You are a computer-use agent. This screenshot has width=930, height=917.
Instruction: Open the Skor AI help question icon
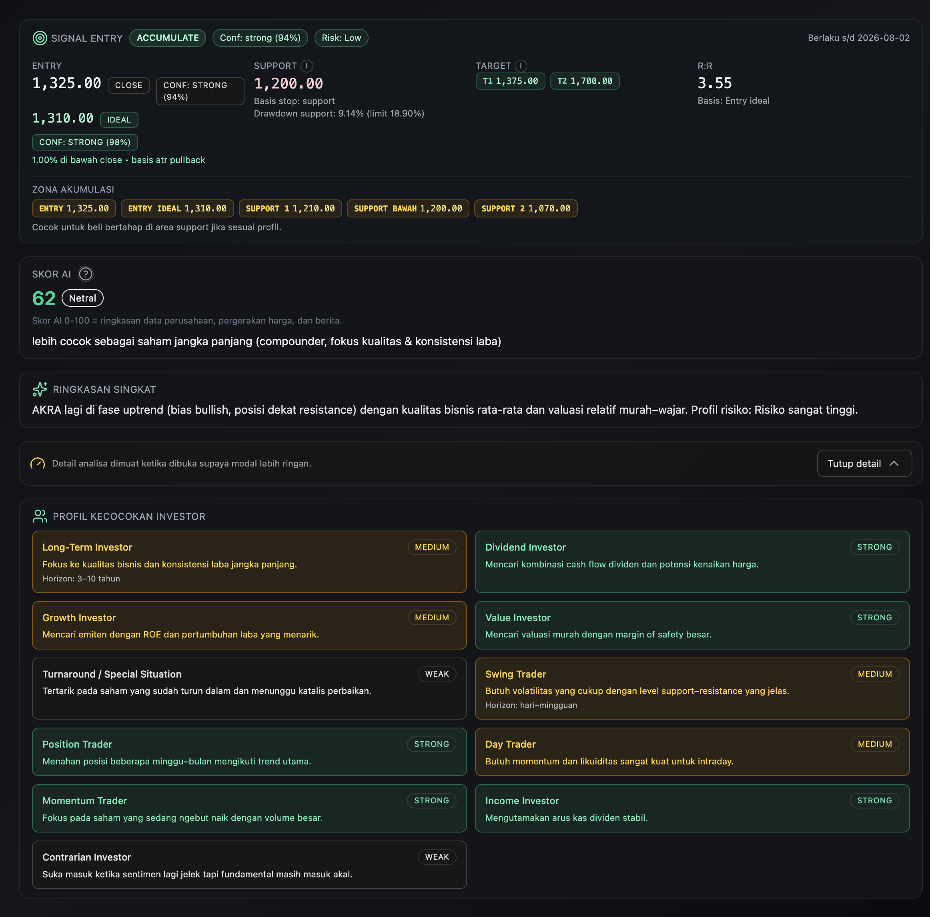point(85,274)
